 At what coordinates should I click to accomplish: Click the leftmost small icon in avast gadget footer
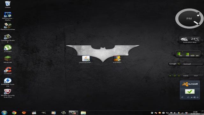point(182,97)
